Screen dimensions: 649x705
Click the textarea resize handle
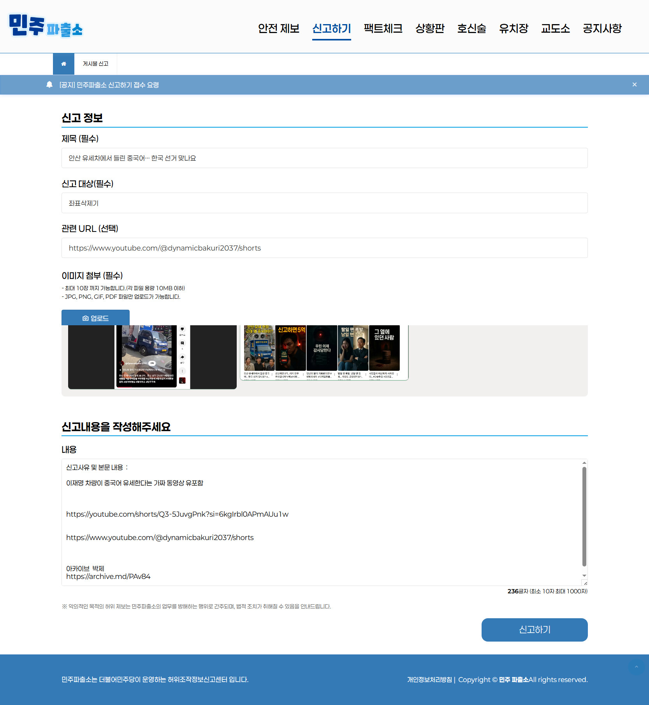click(585, 583)
